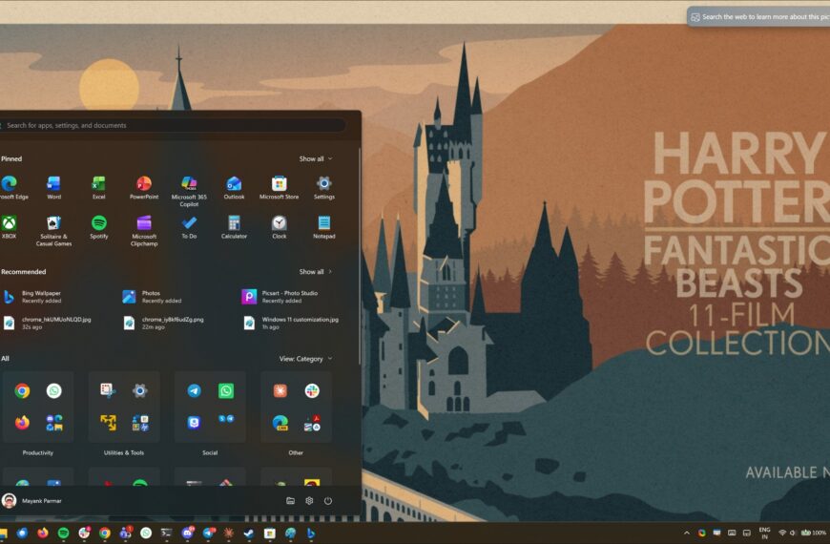830x544 pixels.
Task: Launch Solitaire & Casual Games
Action: click(x=54, y=230)
